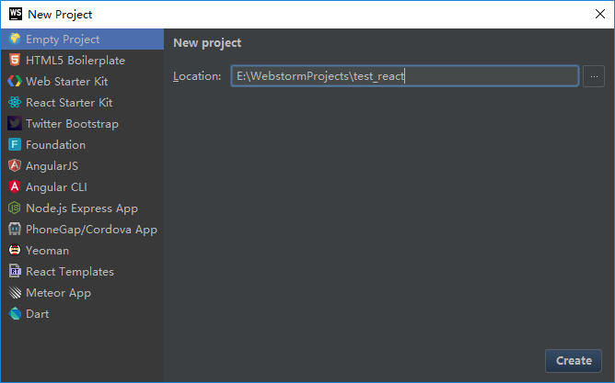Image resolution: width=615 pixels, height=383 pixels.
Task: Click the Twitter Bootstrap bird icon
Action: (x=15, y=124)
